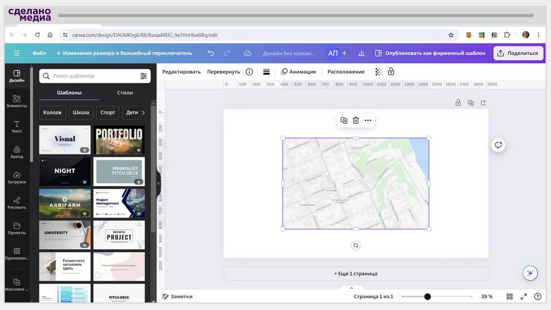This screenshot has height=310, width=551.
Task: Duplicate the selected element
Action: 344,121
